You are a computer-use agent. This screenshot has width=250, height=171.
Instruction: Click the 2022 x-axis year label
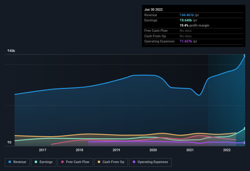(x=227, y=150)
